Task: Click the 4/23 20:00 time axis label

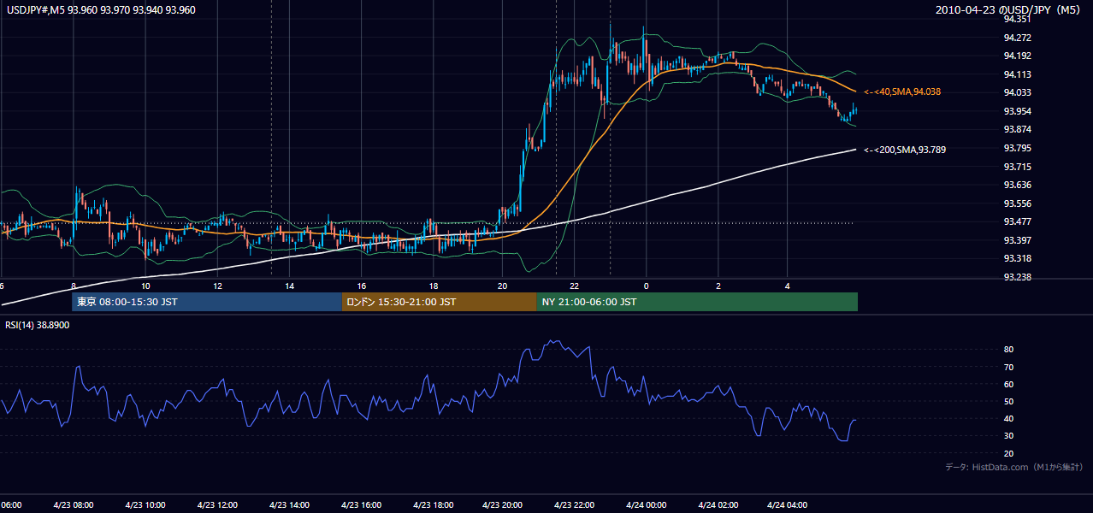Action: pos(504,504)
